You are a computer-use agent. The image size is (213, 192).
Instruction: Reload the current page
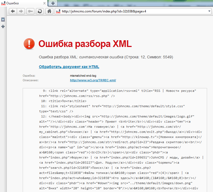tap(40, 11)
